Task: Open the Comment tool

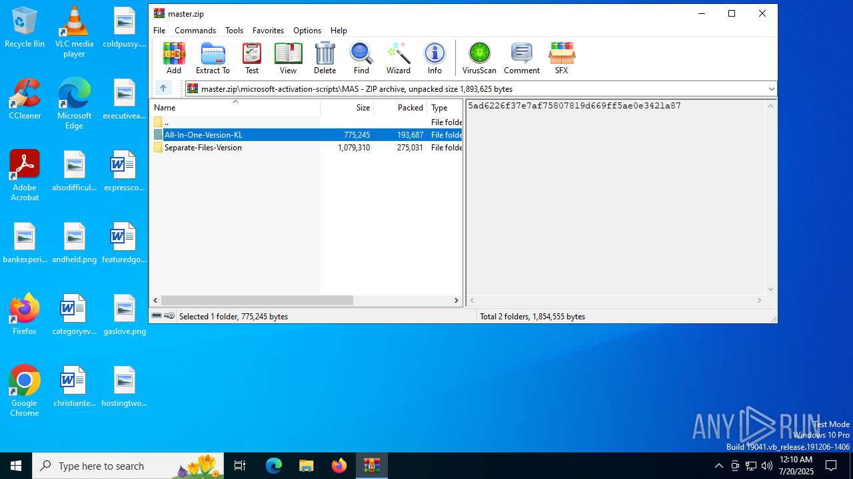Action: coord(521,58)
